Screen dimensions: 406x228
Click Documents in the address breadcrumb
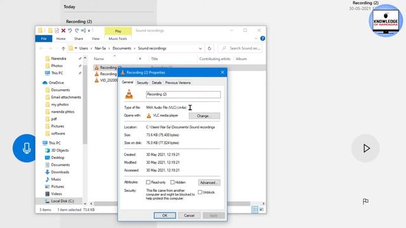tap(122, 48)
